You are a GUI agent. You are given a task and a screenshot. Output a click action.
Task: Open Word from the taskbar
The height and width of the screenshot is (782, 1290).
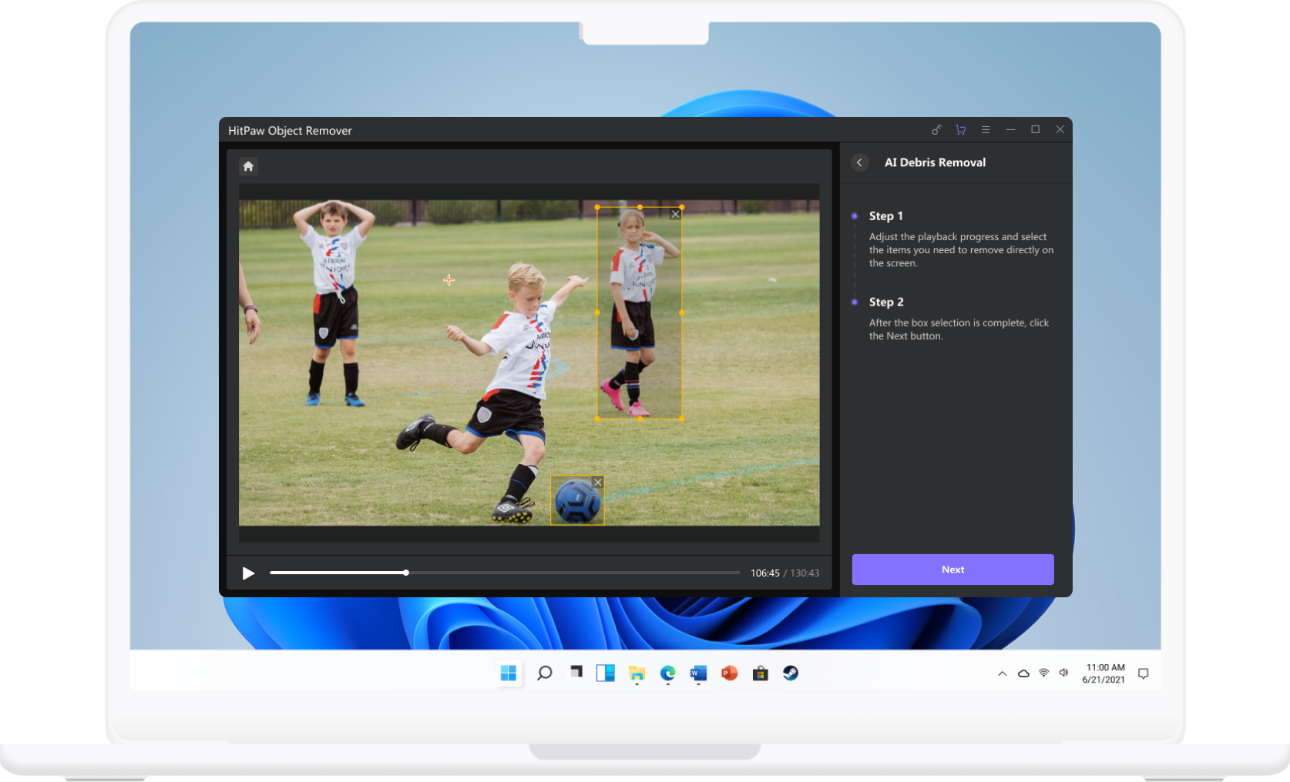pyautogui.click(x=698, y=673)
